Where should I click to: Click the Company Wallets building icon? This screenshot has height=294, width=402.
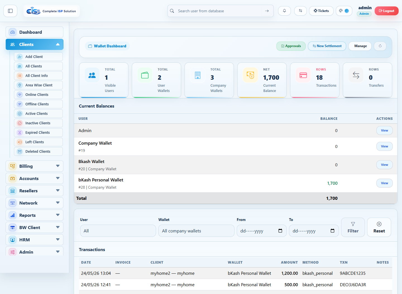click(x=198, y=75)
